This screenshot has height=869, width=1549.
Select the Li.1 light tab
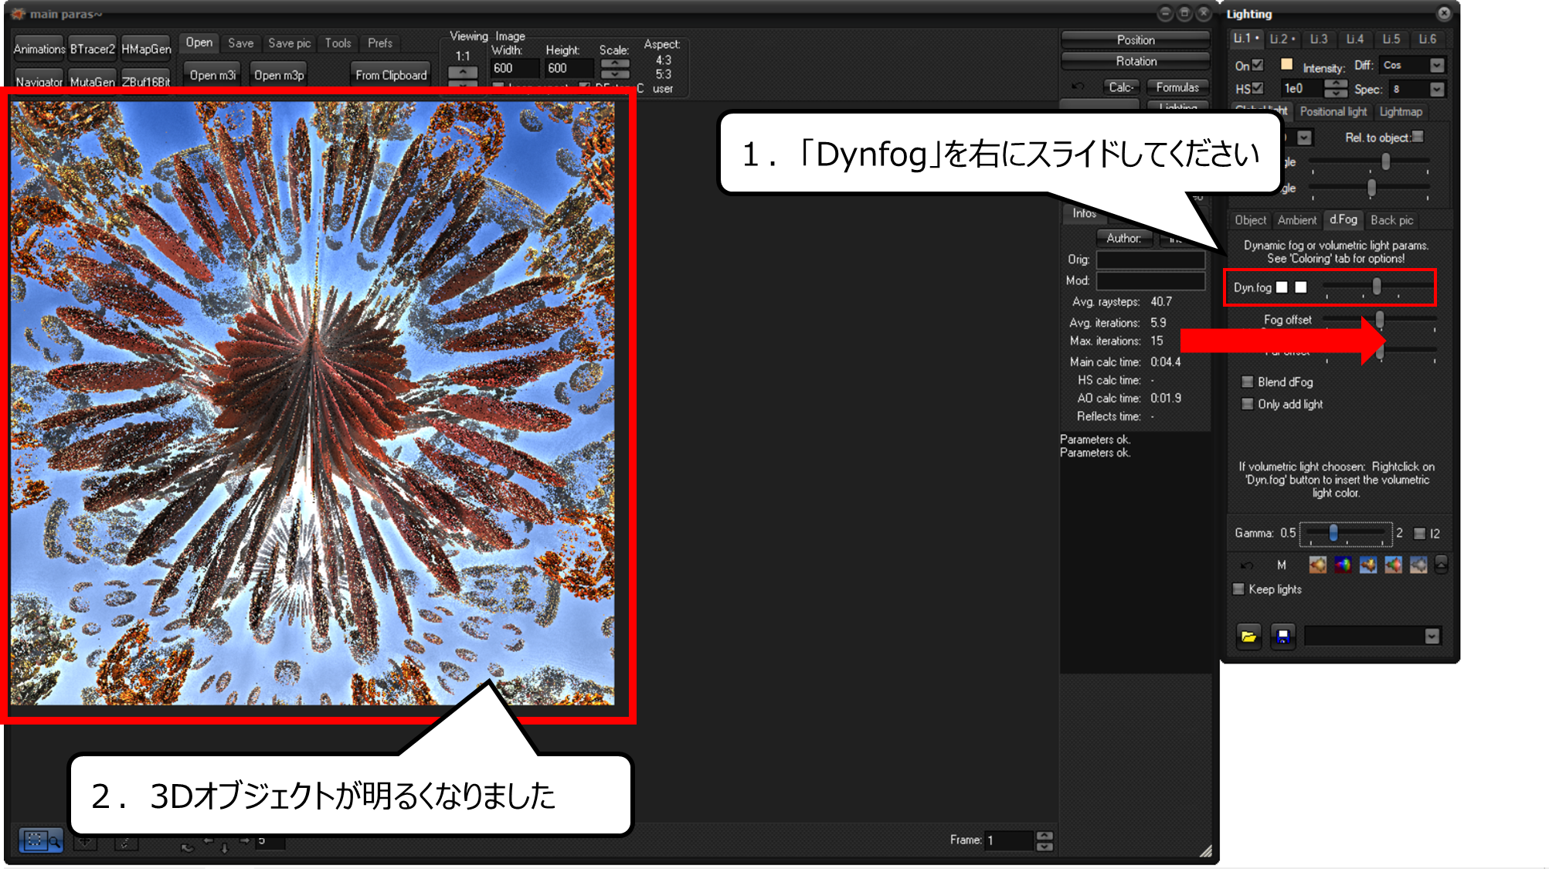(1245, 39)
